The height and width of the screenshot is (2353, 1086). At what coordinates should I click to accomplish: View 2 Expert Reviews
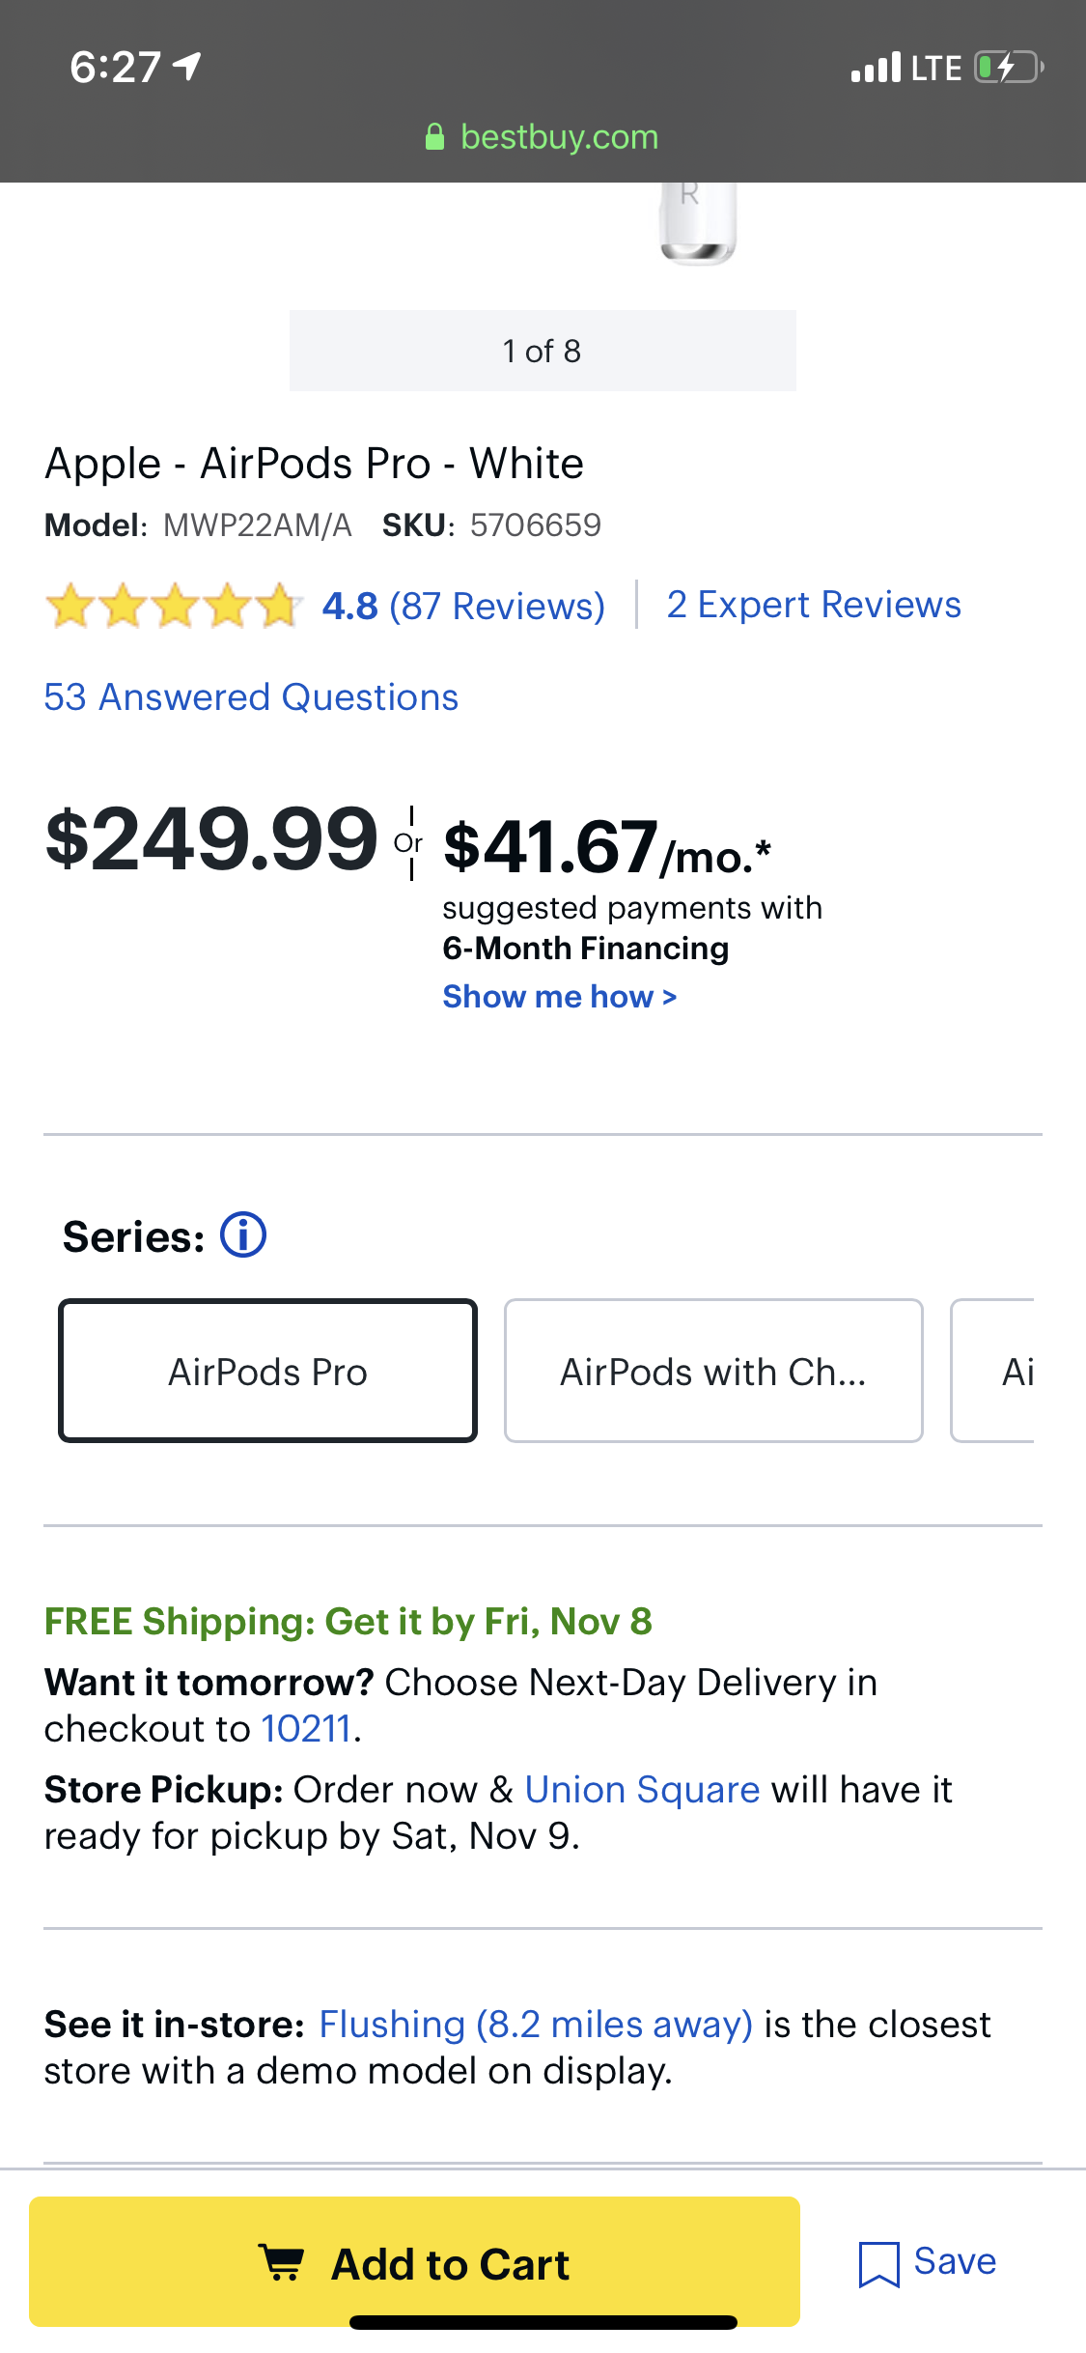(x=814, y=605)
